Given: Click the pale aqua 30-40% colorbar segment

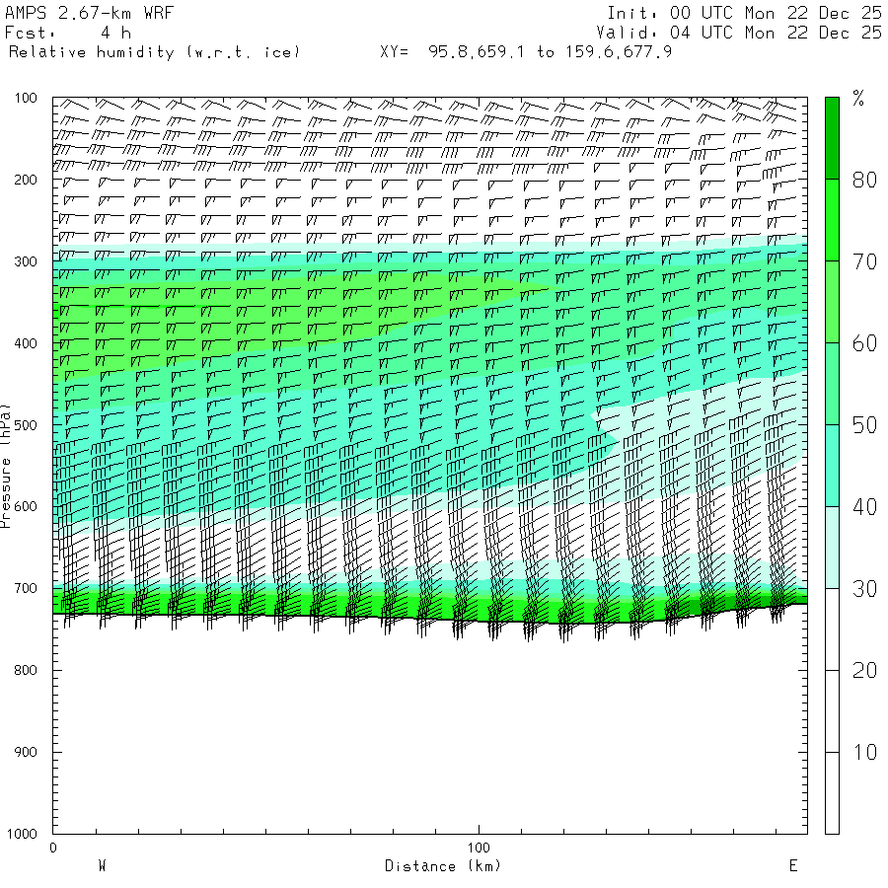Looking at the screenshot, I should pyautogui.click(x=832, y=548).
